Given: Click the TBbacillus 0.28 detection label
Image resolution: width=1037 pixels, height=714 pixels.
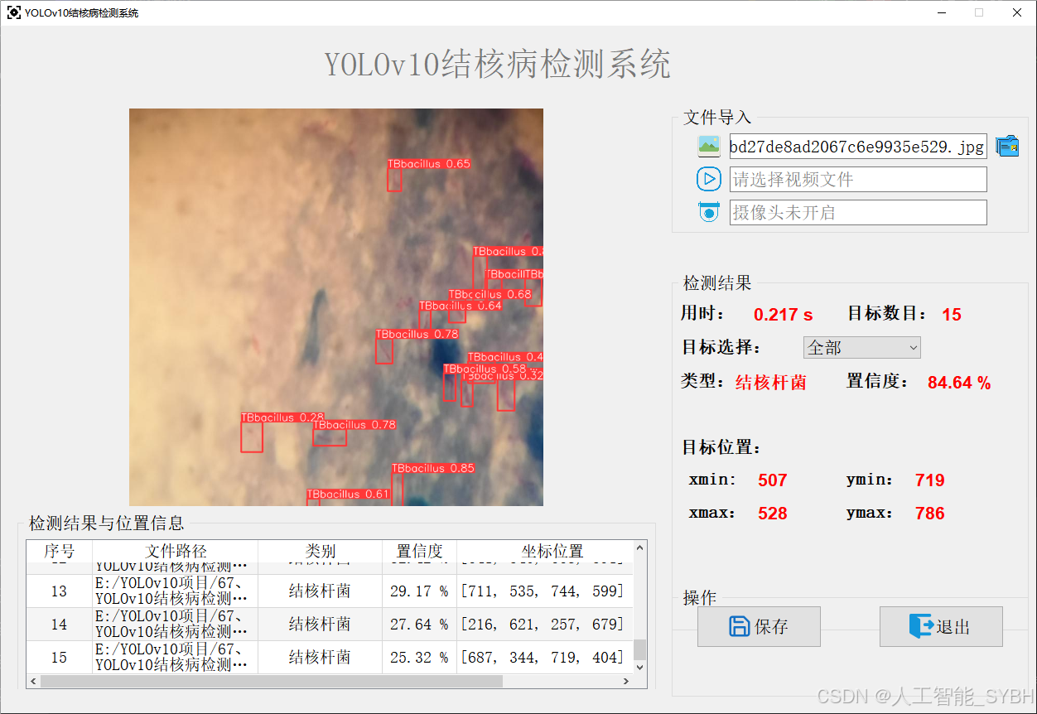Looking at the screenshot, I should pyautogui.click(x=282, y=417).
